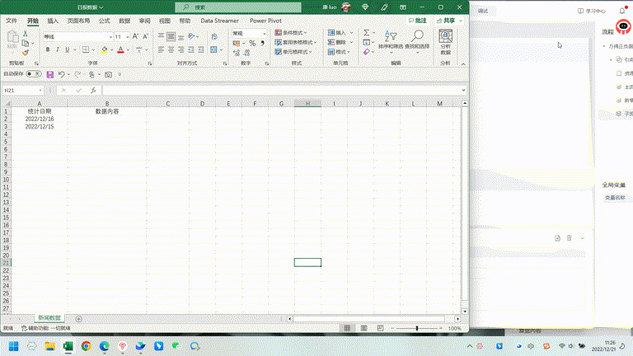Screen dimensions: 633x356
Task: Click the Save icon in quick access toolbar
Action: [x=49, y=74]
